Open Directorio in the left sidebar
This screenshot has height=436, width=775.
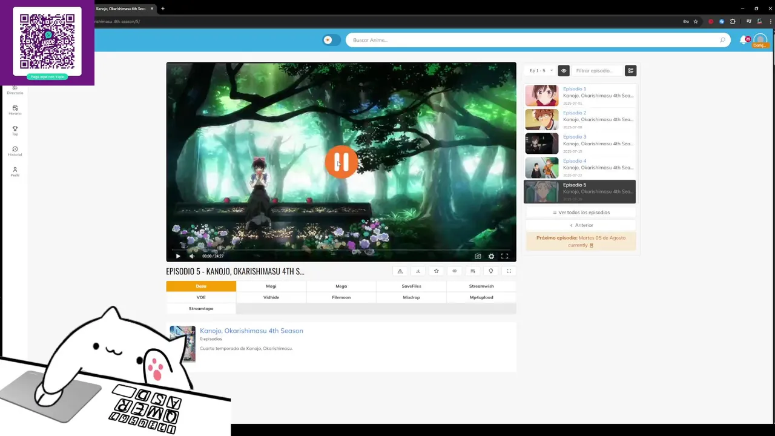[x=15, y=90]
